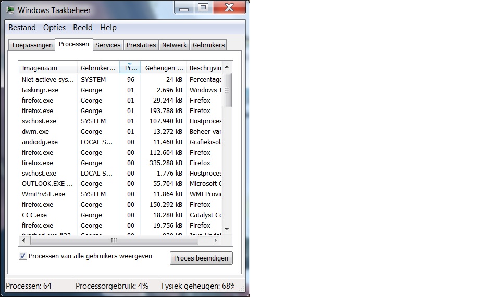Click the Beheer var description cell

(x=206, y=131)
